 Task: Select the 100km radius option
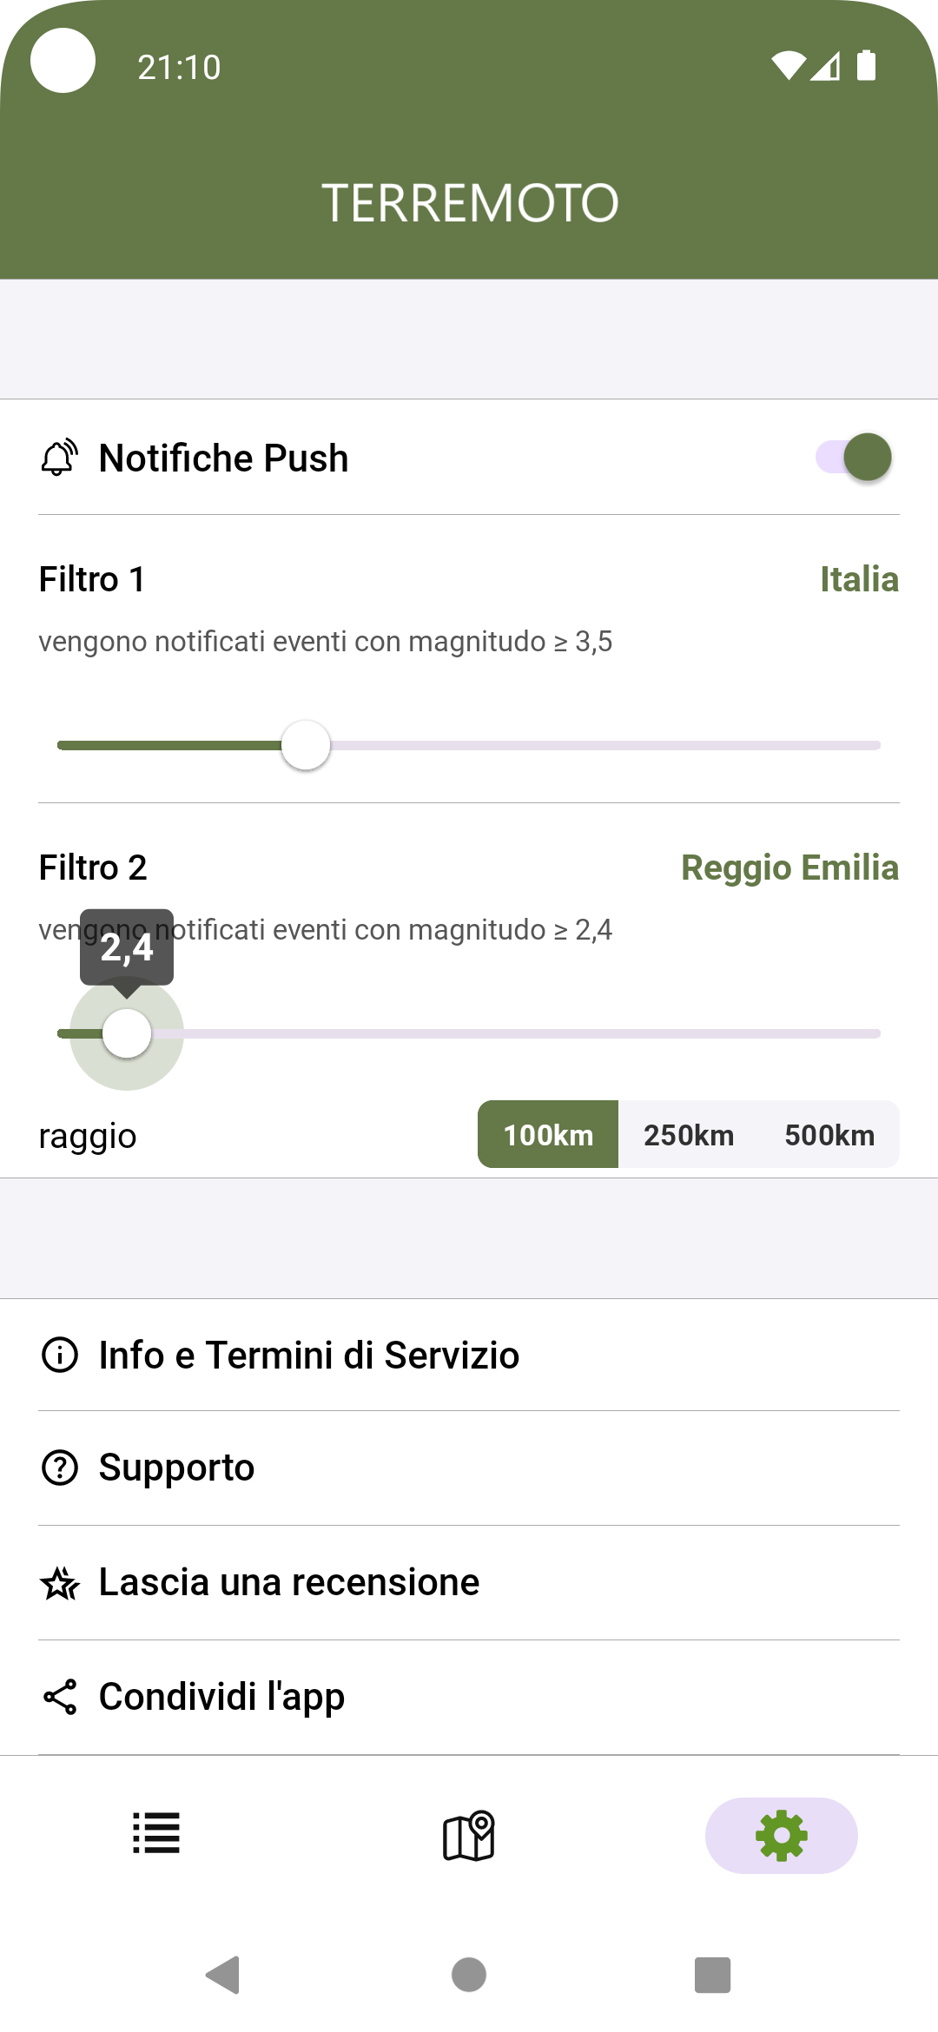coord(548,1135)
